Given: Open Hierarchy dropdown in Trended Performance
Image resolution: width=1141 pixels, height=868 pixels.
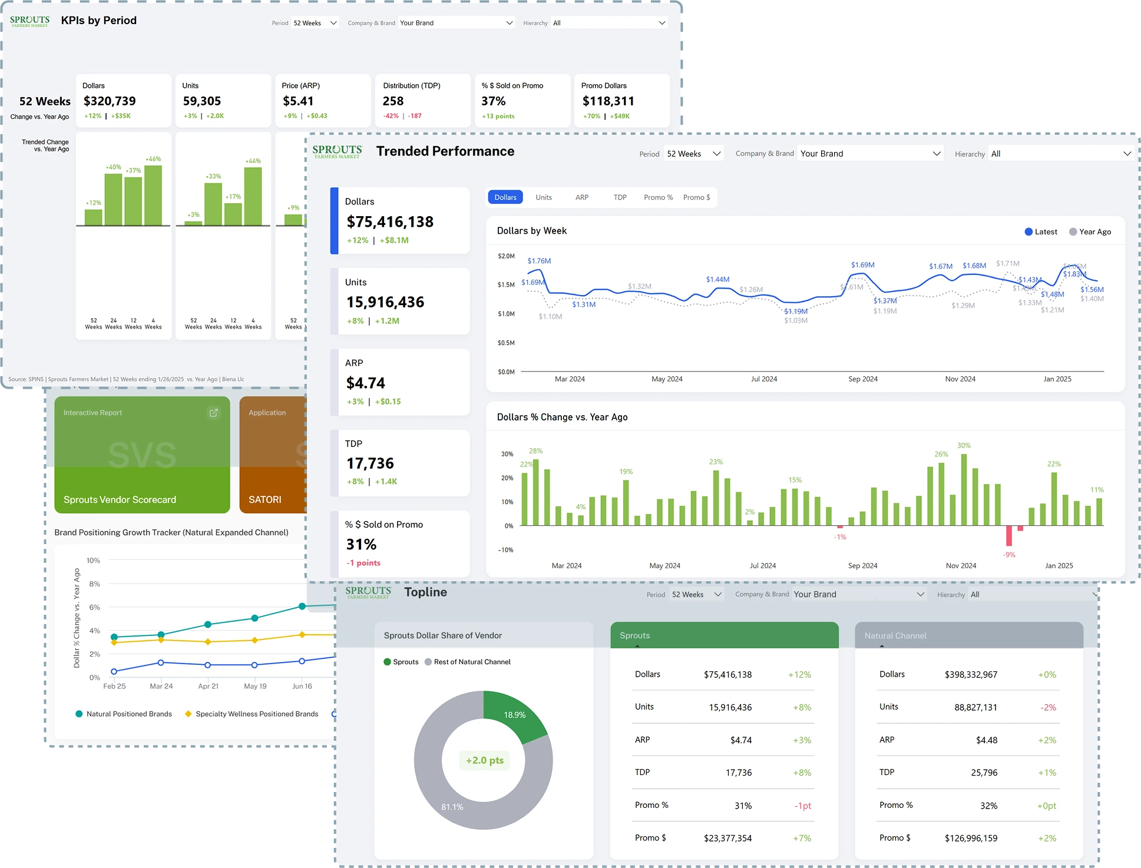Looking at the screenshot, I should point(1061,154).
